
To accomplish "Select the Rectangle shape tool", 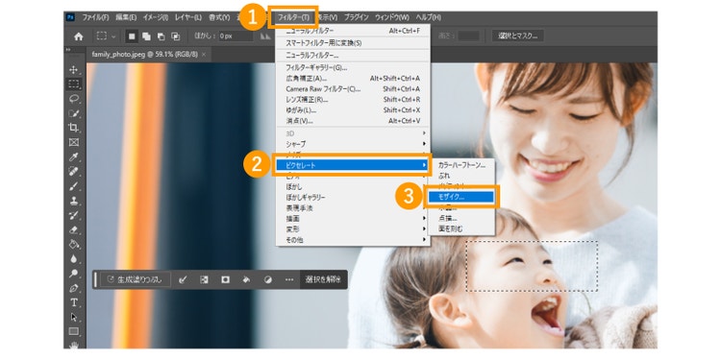I will coord(74,331).
